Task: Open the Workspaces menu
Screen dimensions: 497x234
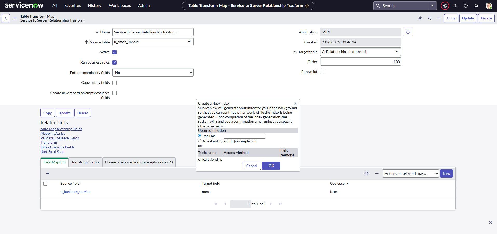Action: pyautogui.click(x=120, y=6)
